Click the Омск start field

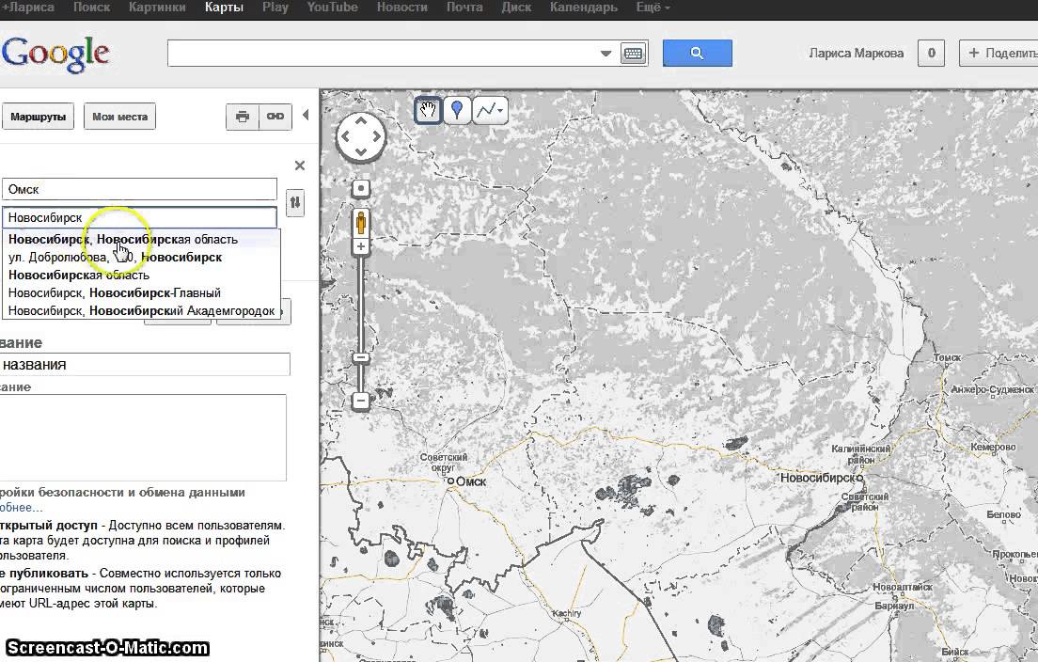pyautogui.click(x=139, y=189)
